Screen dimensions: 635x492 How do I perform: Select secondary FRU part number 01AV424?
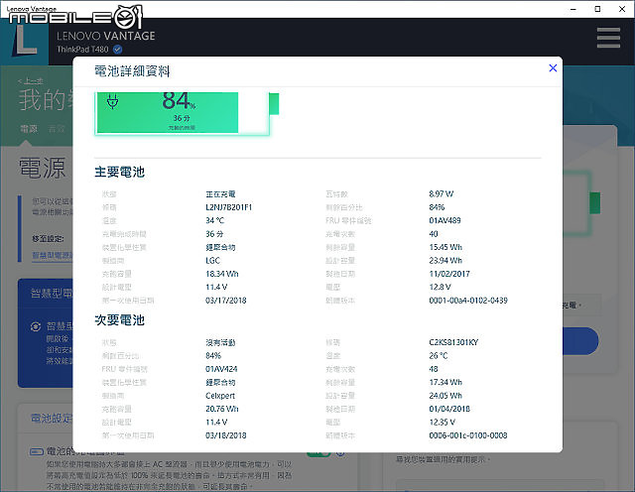(x=221, y=369)
